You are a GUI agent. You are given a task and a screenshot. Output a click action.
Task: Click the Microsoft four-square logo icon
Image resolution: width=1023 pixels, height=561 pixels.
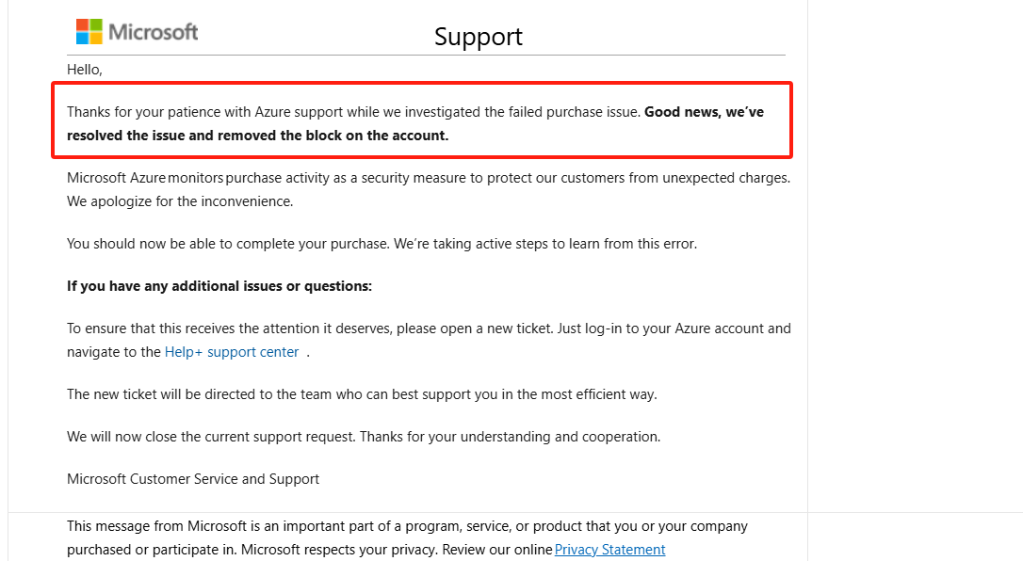coord(89,31)
